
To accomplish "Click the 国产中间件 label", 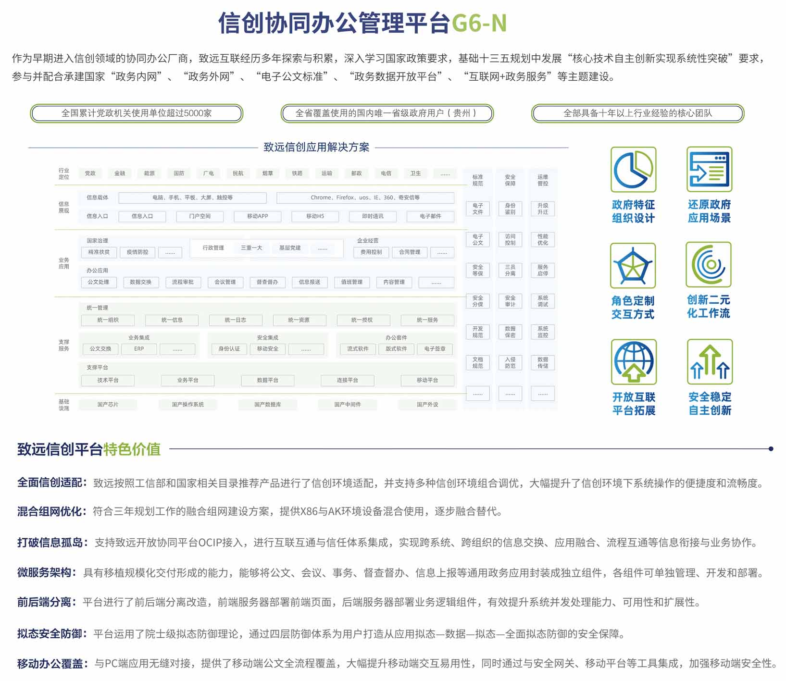I will pyautogui.click(x=348, y=405).
